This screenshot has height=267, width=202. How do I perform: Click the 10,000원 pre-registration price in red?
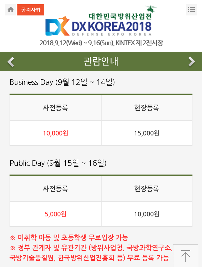[56, 133]
